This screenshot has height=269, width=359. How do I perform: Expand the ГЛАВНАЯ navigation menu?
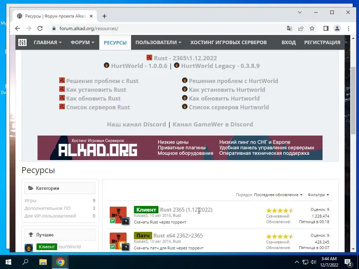pyautogui.click(x=48, y=42)
